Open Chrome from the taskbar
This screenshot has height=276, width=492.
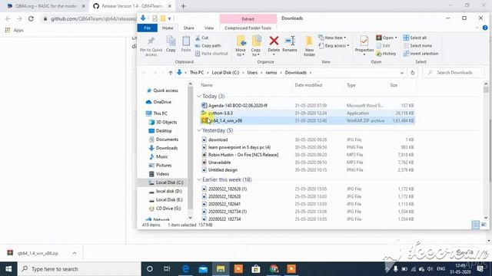click(x=274, y=269)
